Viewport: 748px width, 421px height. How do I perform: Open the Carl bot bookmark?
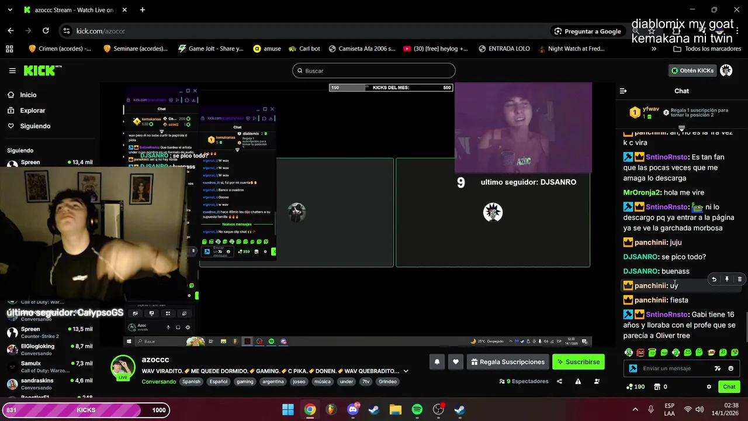[x=304, y=49]
